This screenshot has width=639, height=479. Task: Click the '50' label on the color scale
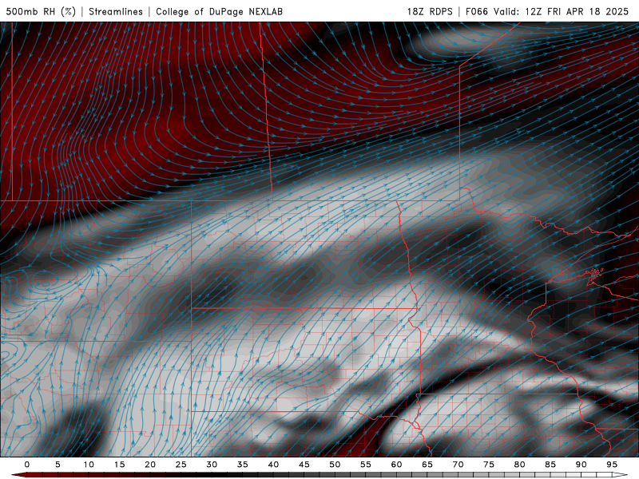(335, 465)
